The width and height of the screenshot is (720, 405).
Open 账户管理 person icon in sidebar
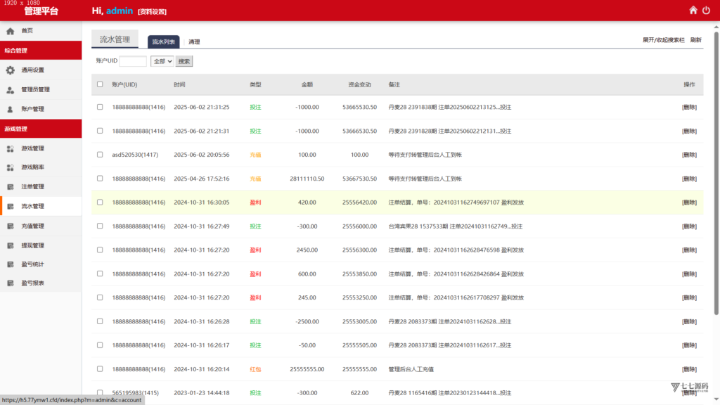(10, 109)
